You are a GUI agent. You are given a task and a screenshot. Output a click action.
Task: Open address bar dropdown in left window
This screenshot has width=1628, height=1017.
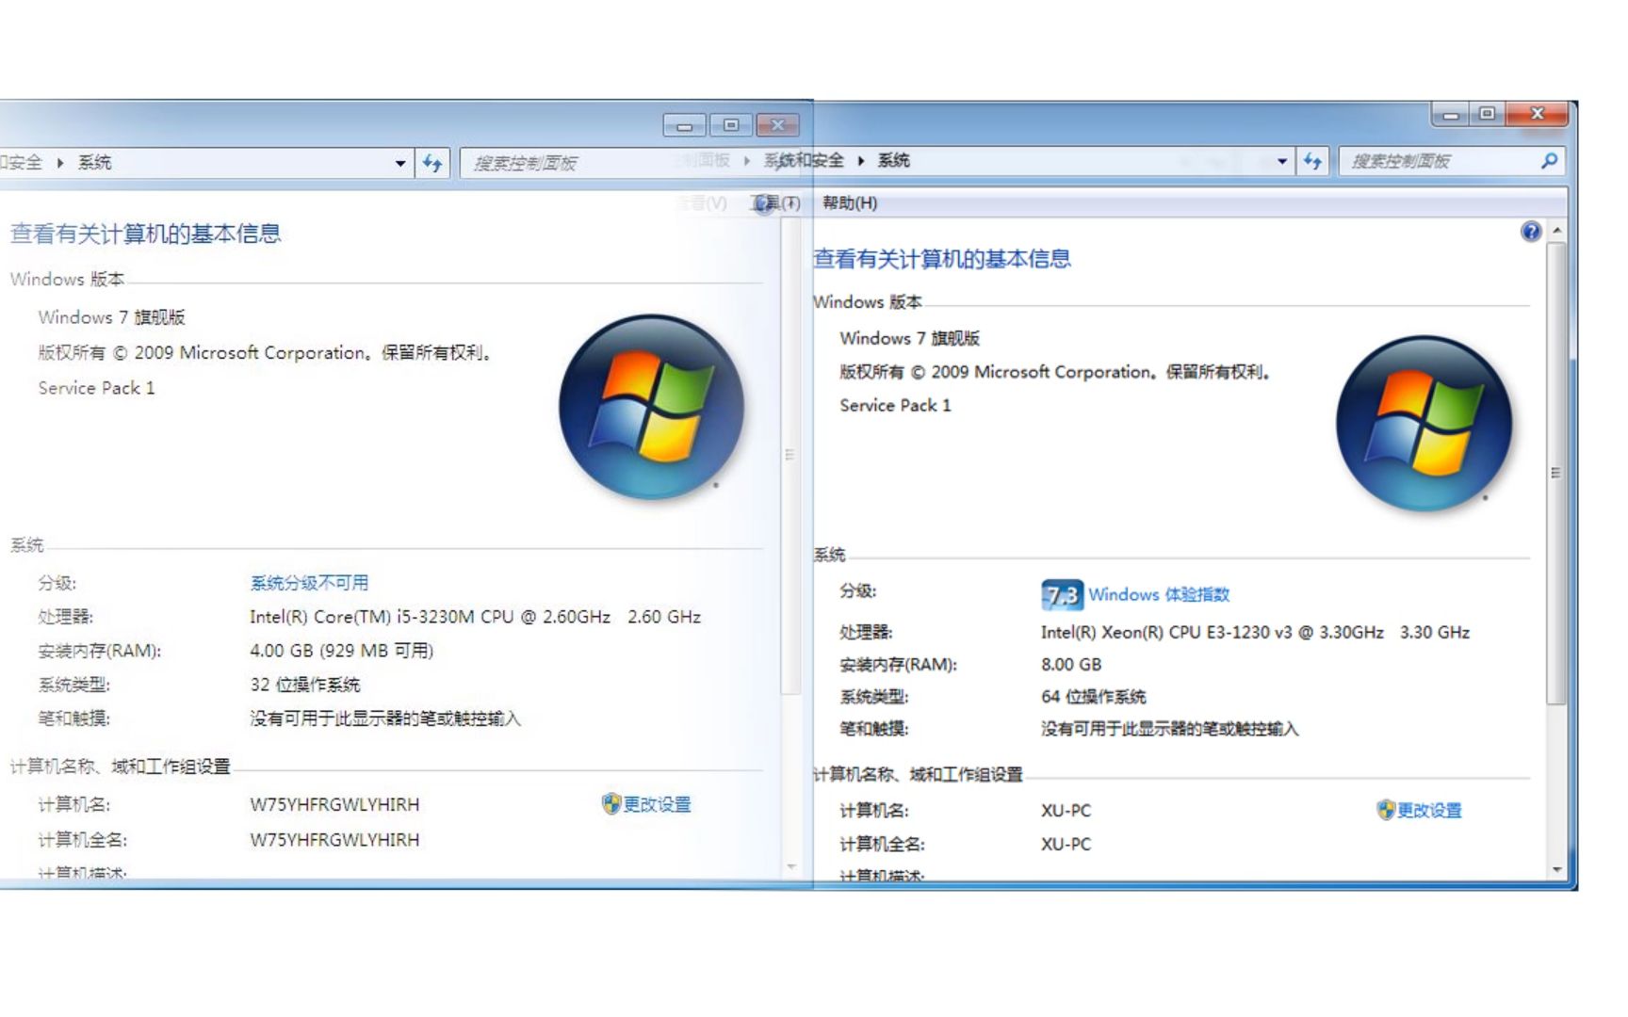point(400,163)
